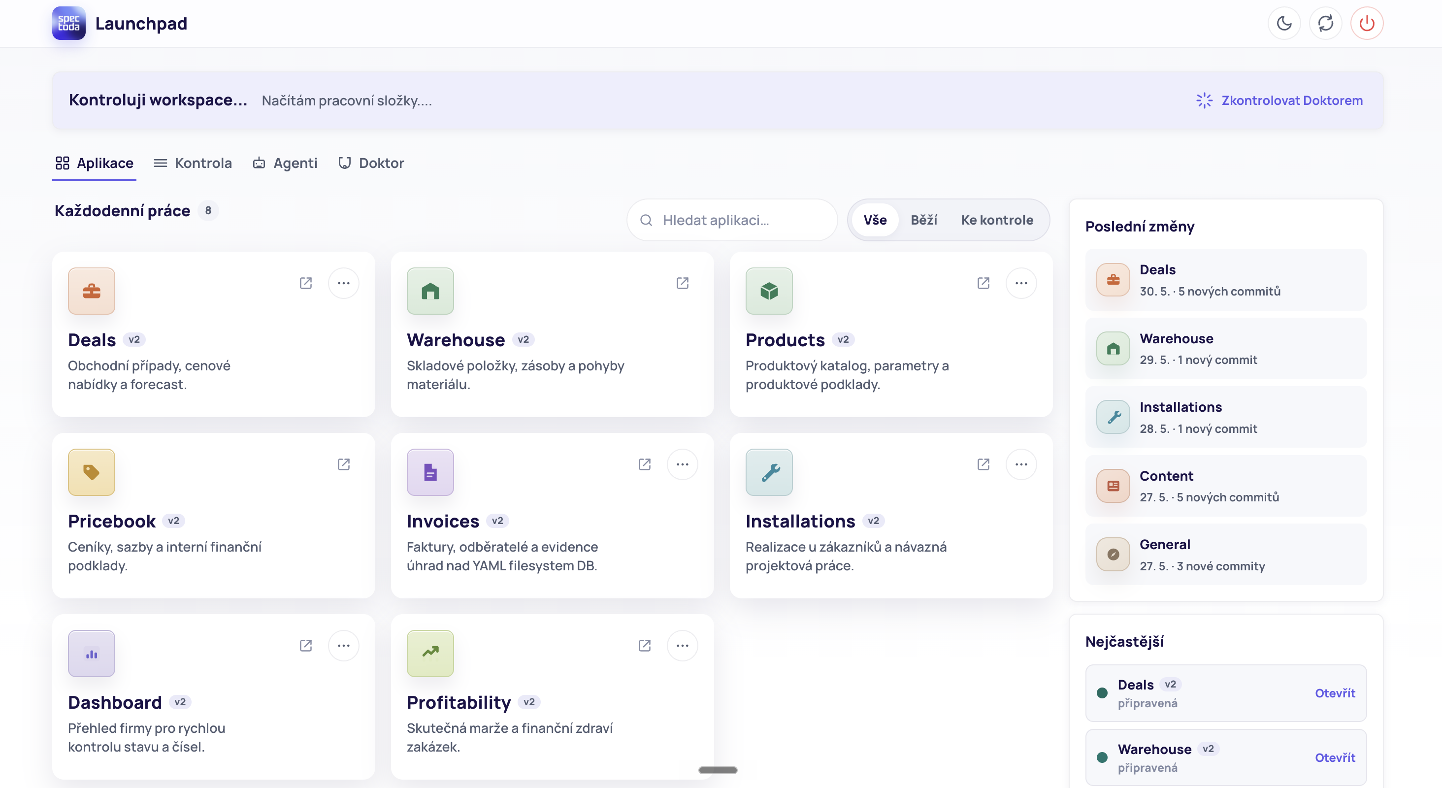Open Invoices card external link icon

(x=645, y=464)
